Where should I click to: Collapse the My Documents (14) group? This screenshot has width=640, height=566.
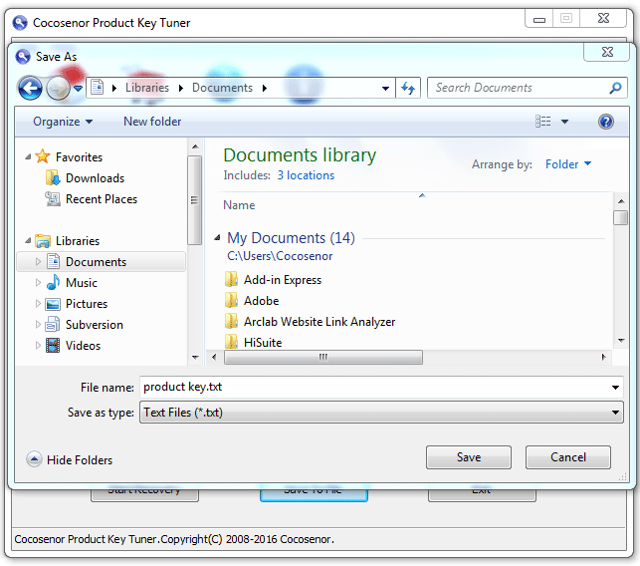tap(218, 237)
